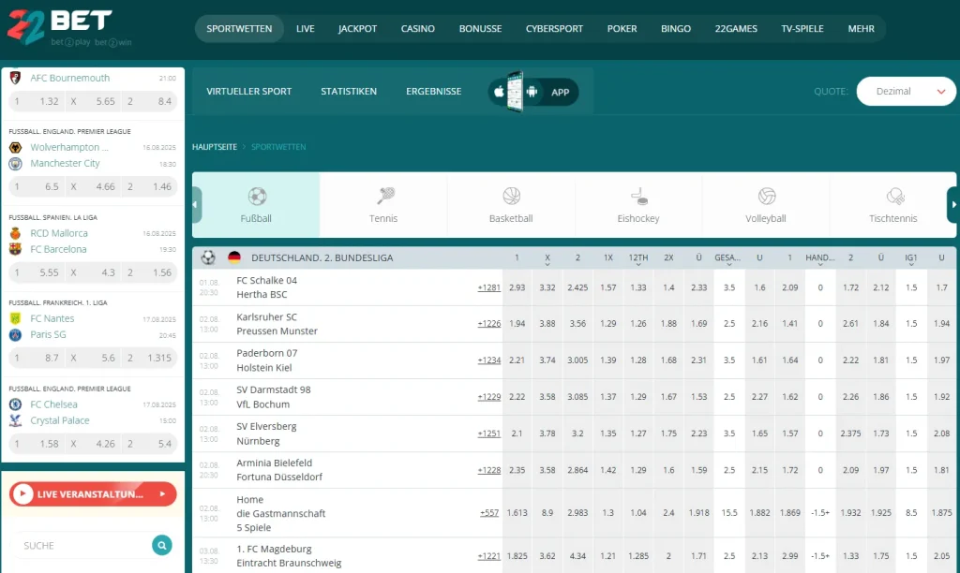
Task: Go to HAUPTSEITE breadcrumb
Action: 215,147
